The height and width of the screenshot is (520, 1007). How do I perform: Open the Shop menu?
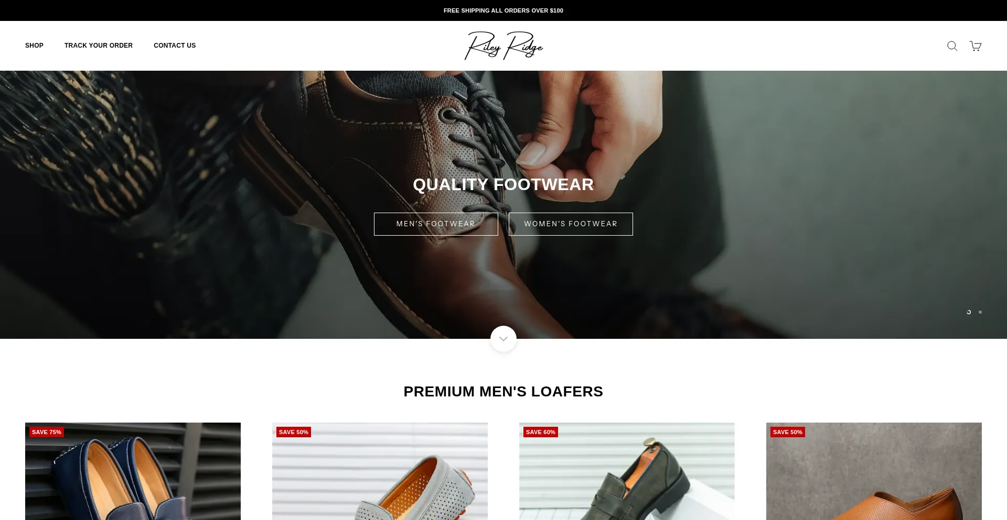[x=34, y=46]
